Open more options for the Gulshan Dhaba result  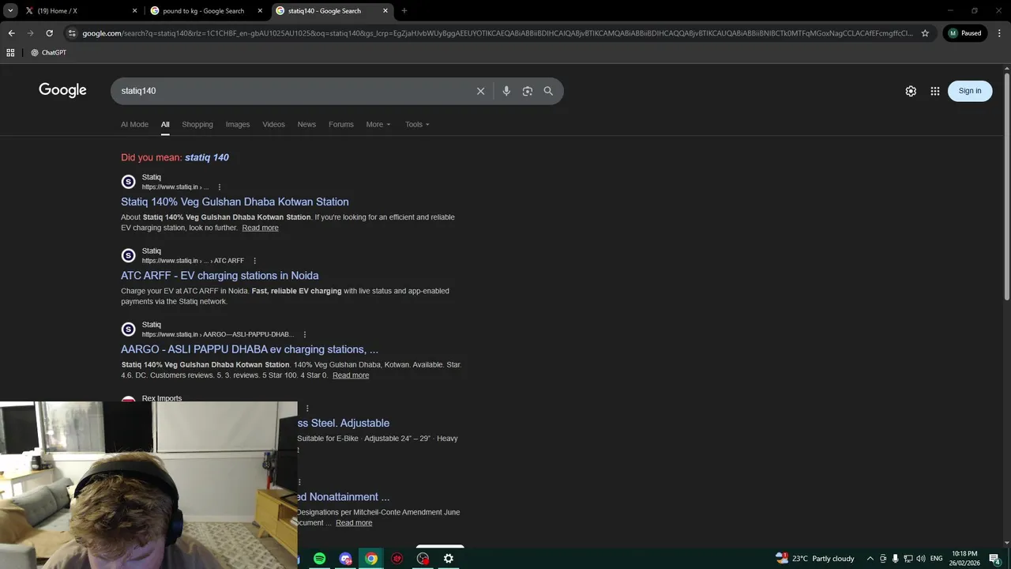point(220,187)
